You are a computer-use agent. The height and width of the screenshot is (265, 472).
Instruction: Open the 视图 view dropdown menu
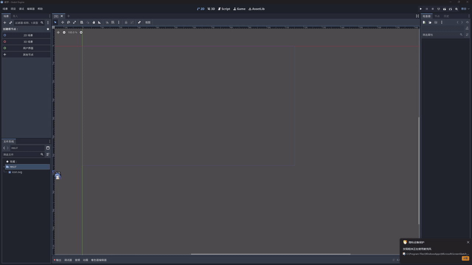[x=147, y=22]
